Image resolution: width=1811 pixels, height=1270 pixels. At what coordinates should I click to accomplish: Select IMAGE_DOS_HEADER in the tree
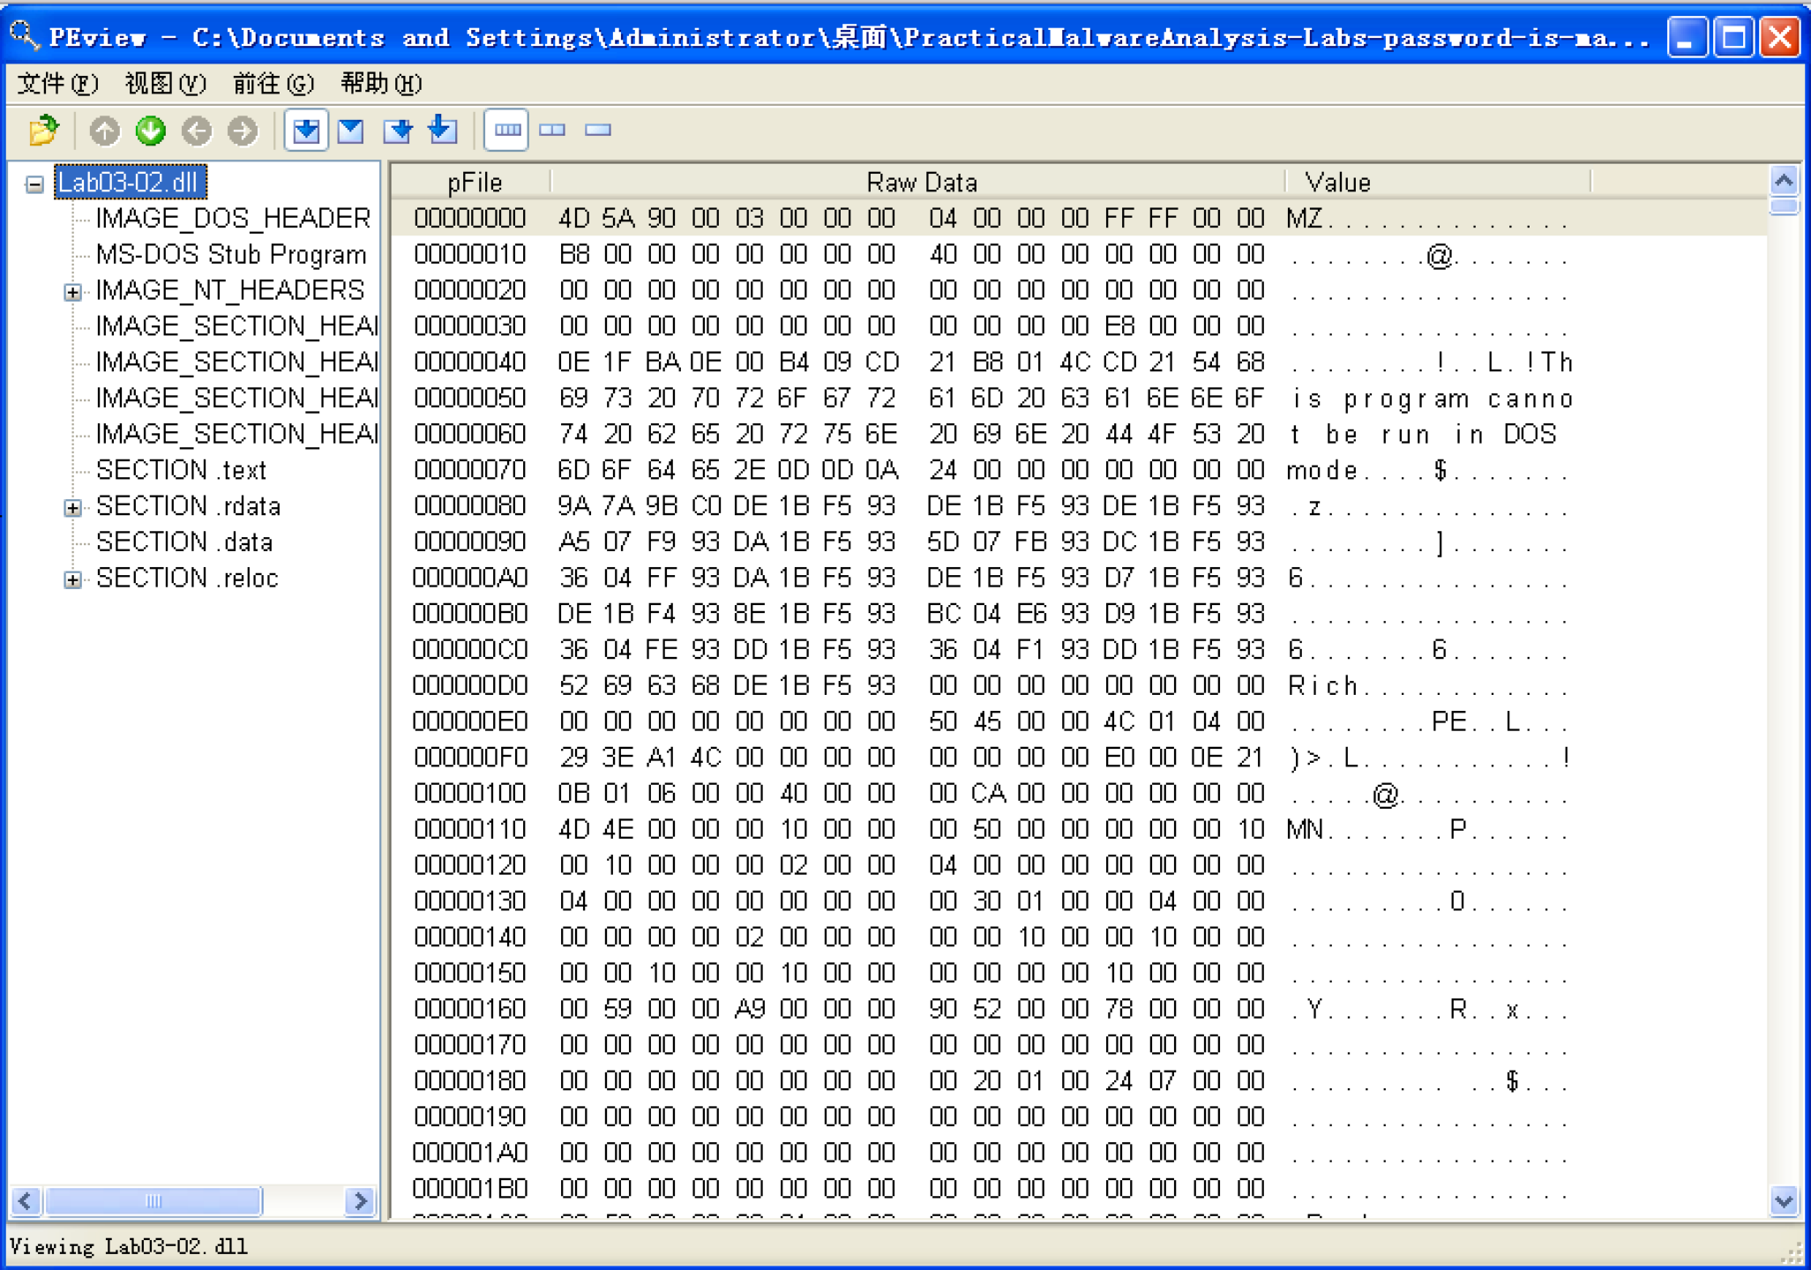[233, 218]
